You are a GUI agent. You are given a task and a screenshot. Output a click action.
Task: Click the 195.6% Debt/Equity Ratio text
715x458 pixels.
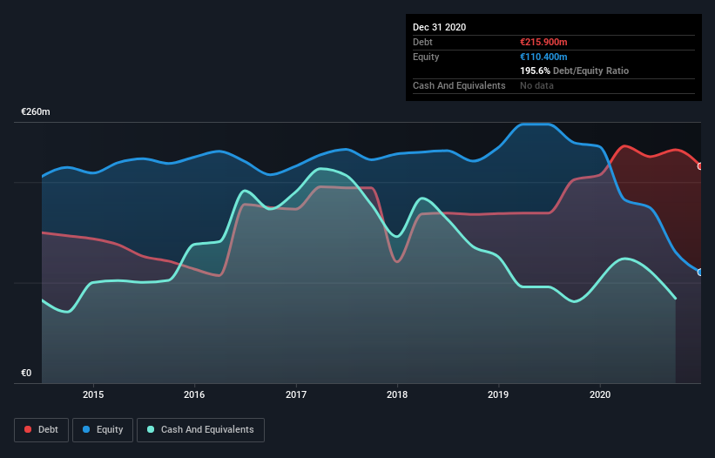575,71
